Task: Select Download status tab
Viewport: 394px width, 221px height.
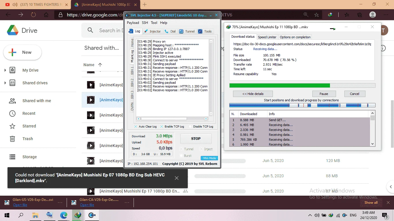Action: click(243, 37)
